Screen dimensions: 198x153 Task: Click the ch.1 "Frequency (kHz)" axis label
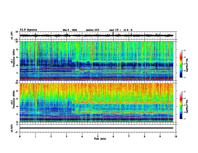14,58
